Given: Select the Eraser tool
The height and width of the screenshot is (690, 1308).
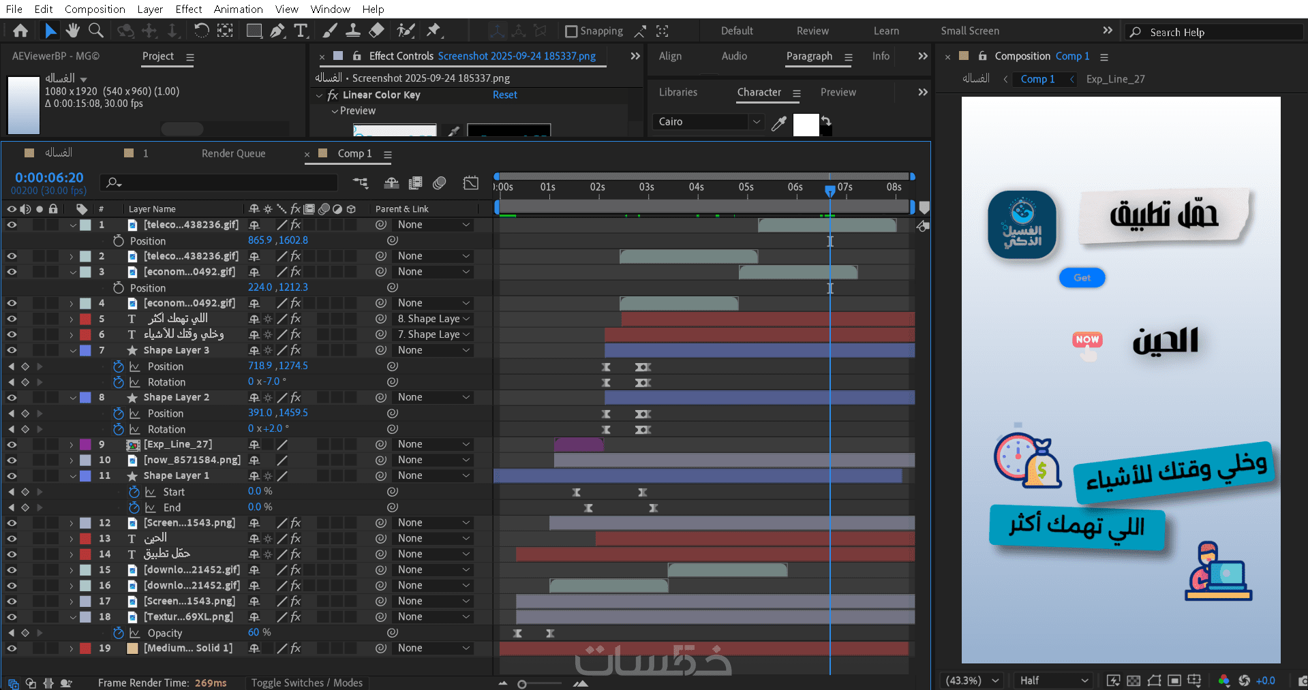Looking at the screenshot, I should [x=376, y=31].
